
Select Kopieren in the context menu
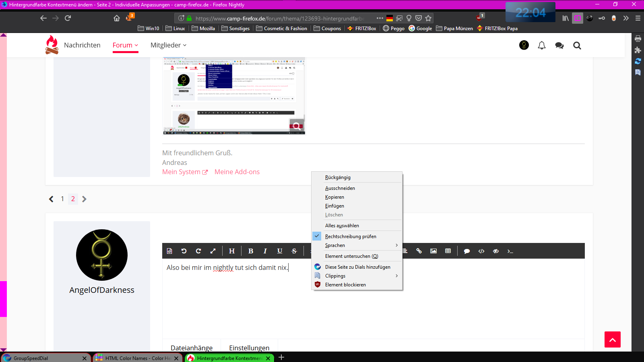click(334, 197)
